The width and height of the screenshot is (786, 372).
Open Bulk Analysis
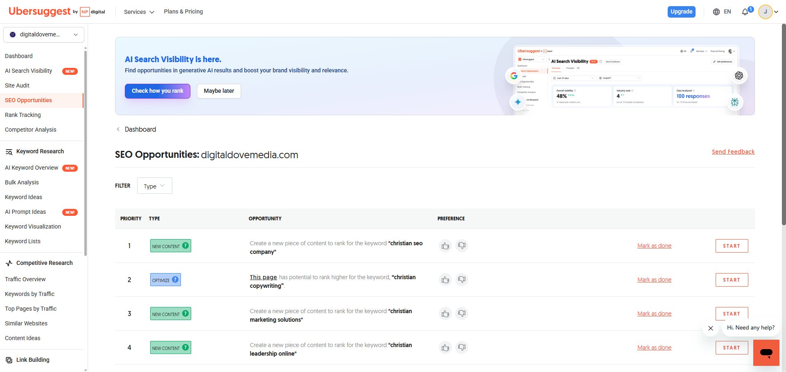(22, 182)
